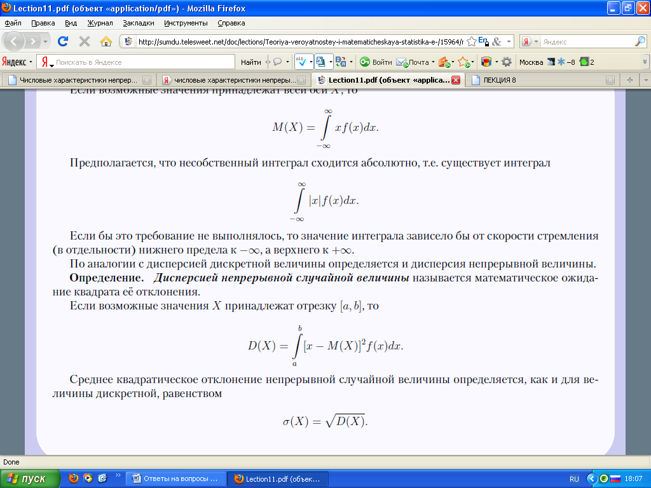Screen dimensions: 651x488
Task: Open the Яндекс toolbar logo menu
Action: tap(17, 62)
